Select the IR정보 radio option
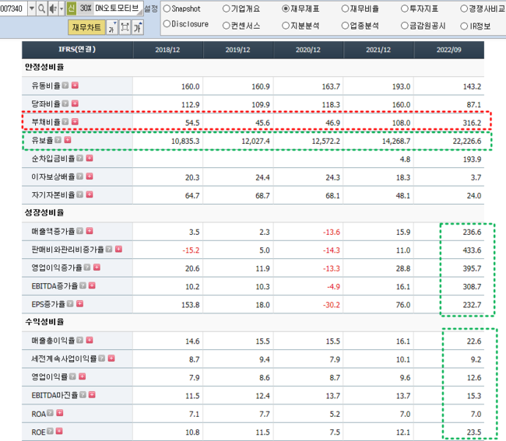The height and width of the screenshot is (441, 506). 464,26
